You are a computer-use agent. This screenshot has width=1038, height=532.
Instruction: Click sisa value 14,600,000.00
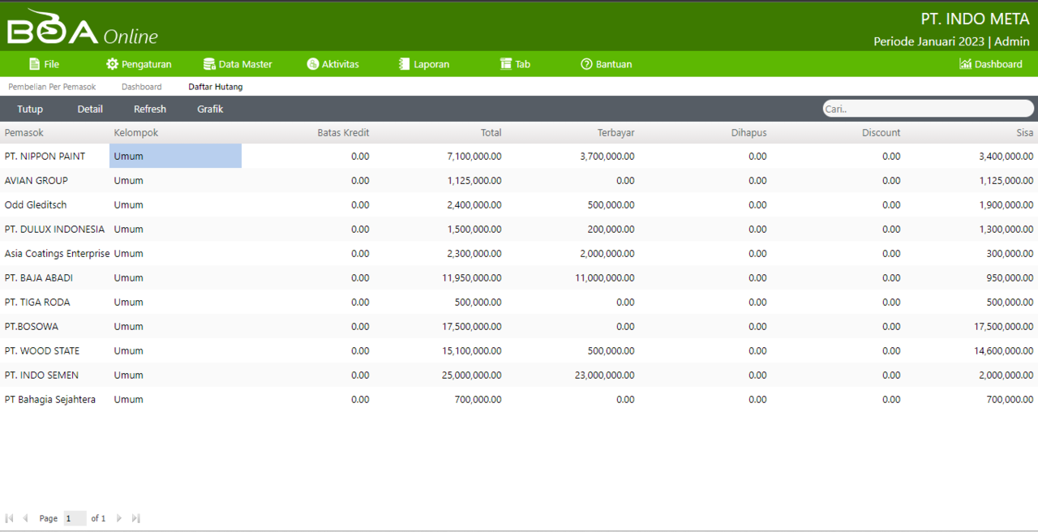tap(1004, 350)
